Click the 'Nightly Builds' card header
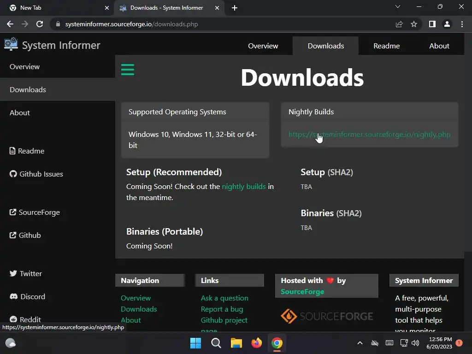 click(x=369, y=112)
